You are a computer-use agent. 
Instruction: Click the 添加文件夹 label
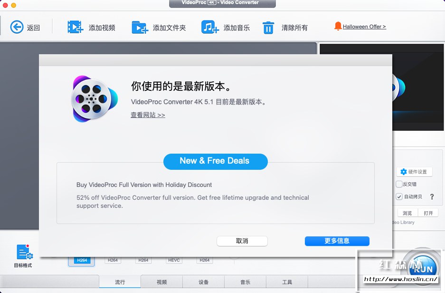[169, 28]
